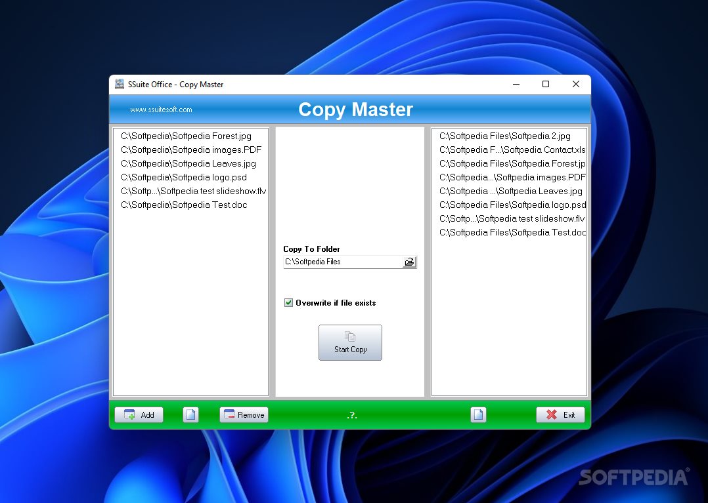Select C:\Softpedia\Softpedia Test.doc in source list

(184, 205)
